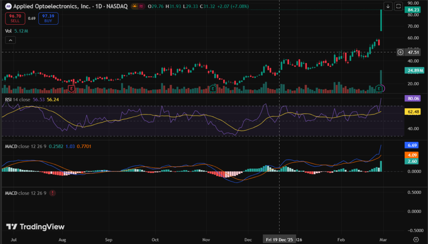Click the green earnings E marker near Mar
428x244 pixels.
tap(379, 88)
